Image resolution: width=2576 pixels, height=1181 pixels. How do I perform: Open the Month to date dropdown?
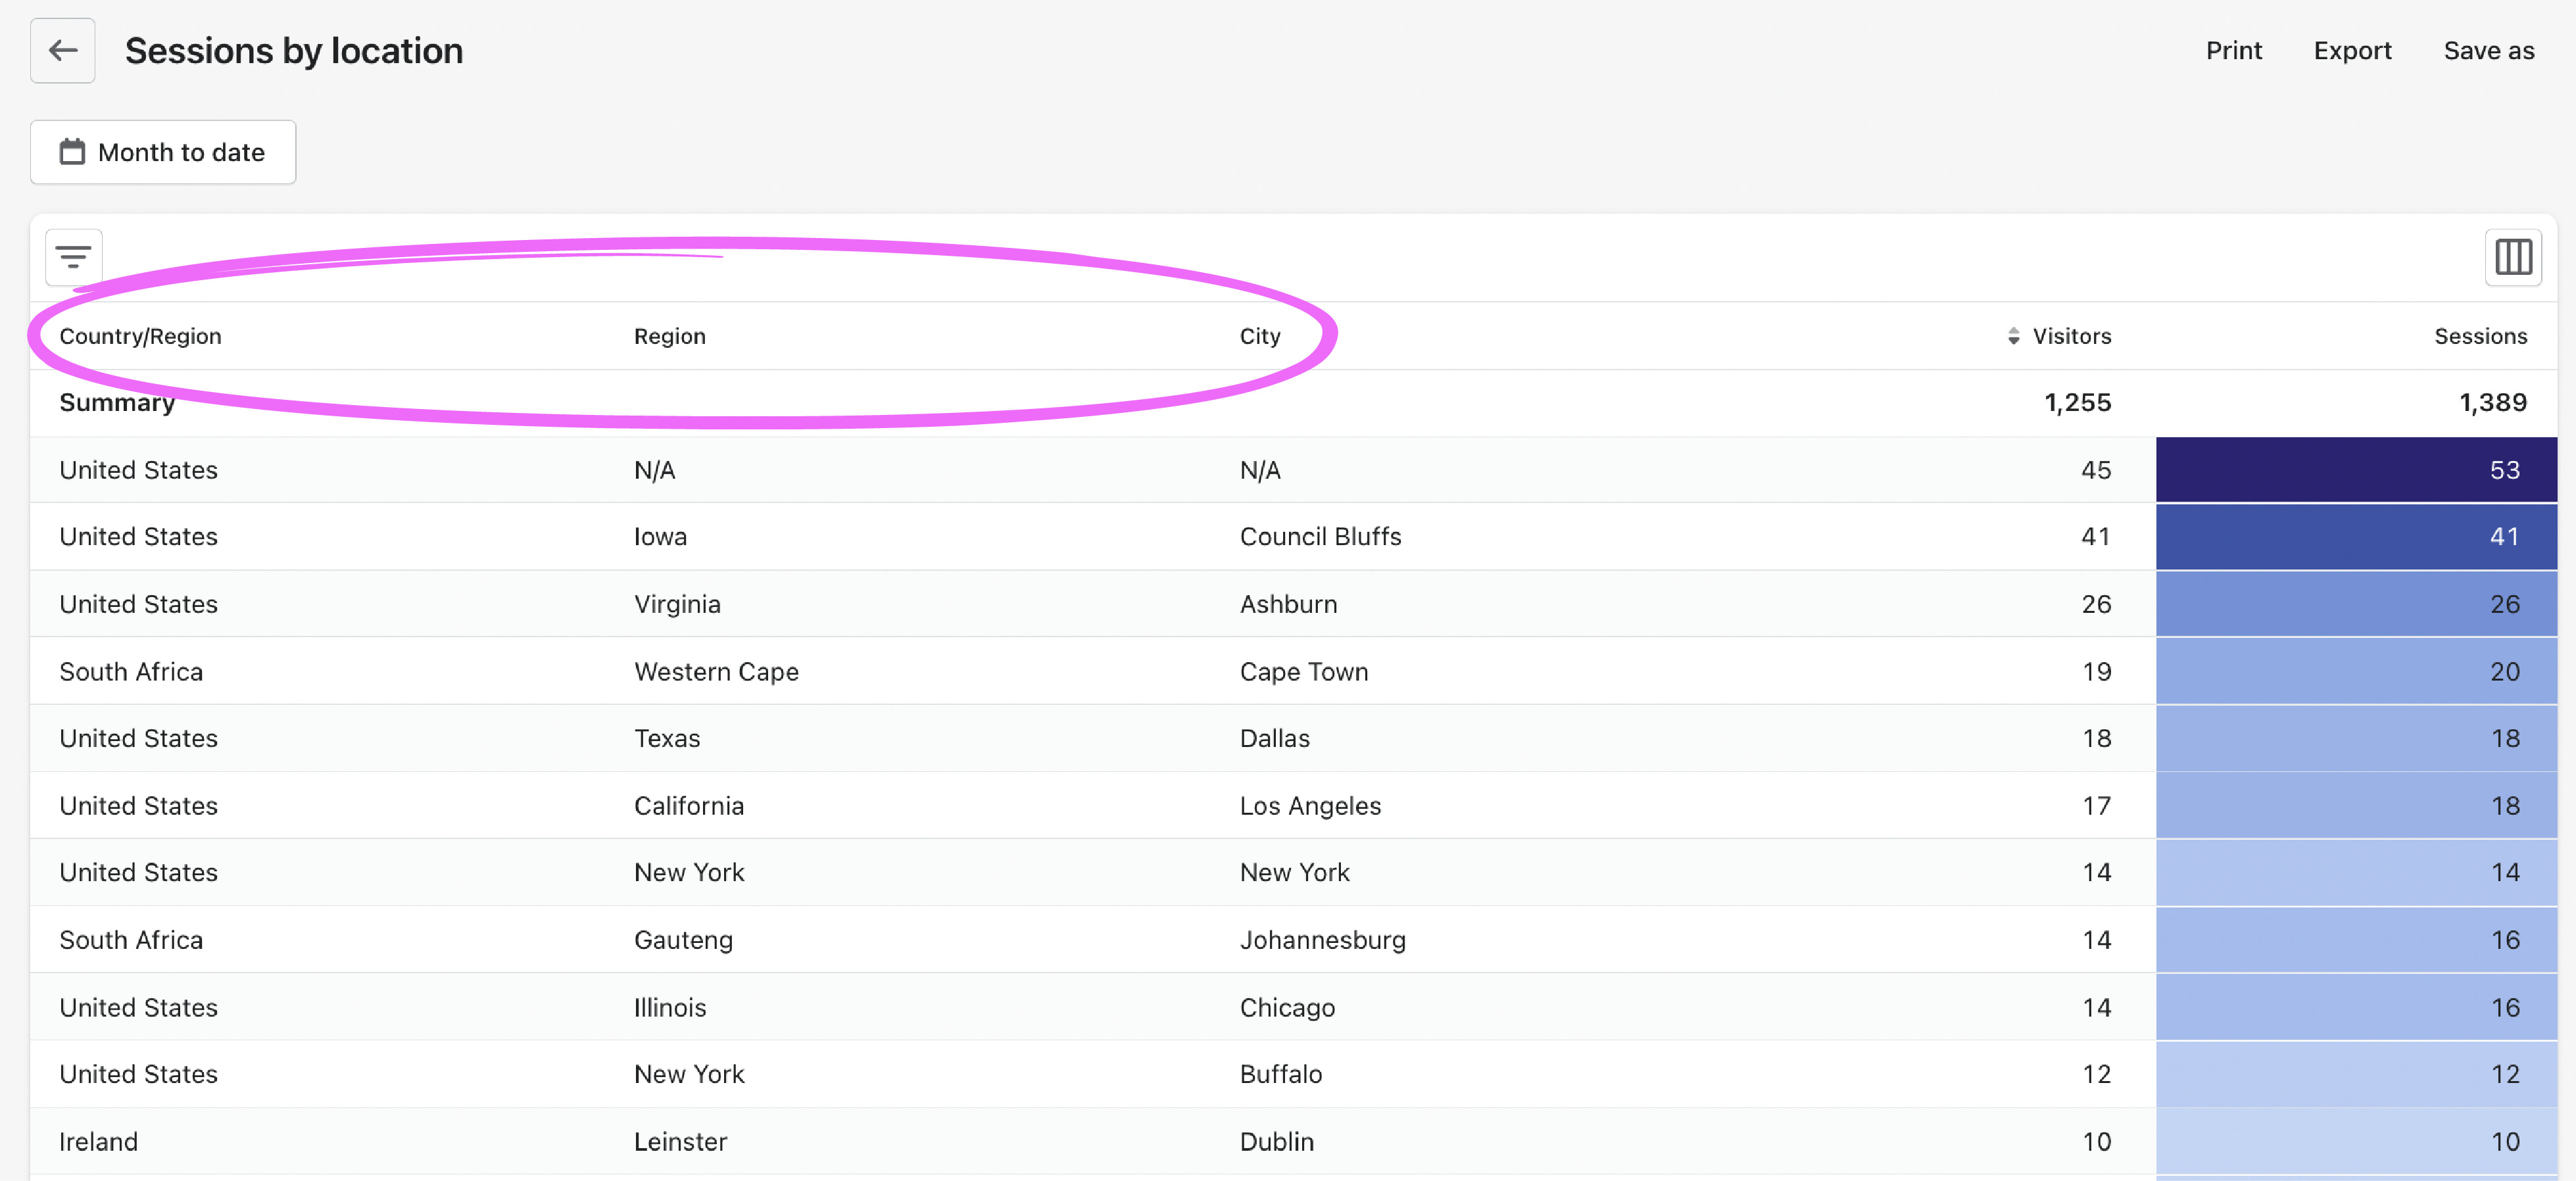coord(163,152)
